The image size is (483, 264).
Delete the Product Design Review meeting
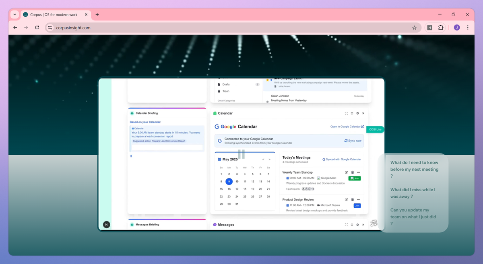click(353, 200)
